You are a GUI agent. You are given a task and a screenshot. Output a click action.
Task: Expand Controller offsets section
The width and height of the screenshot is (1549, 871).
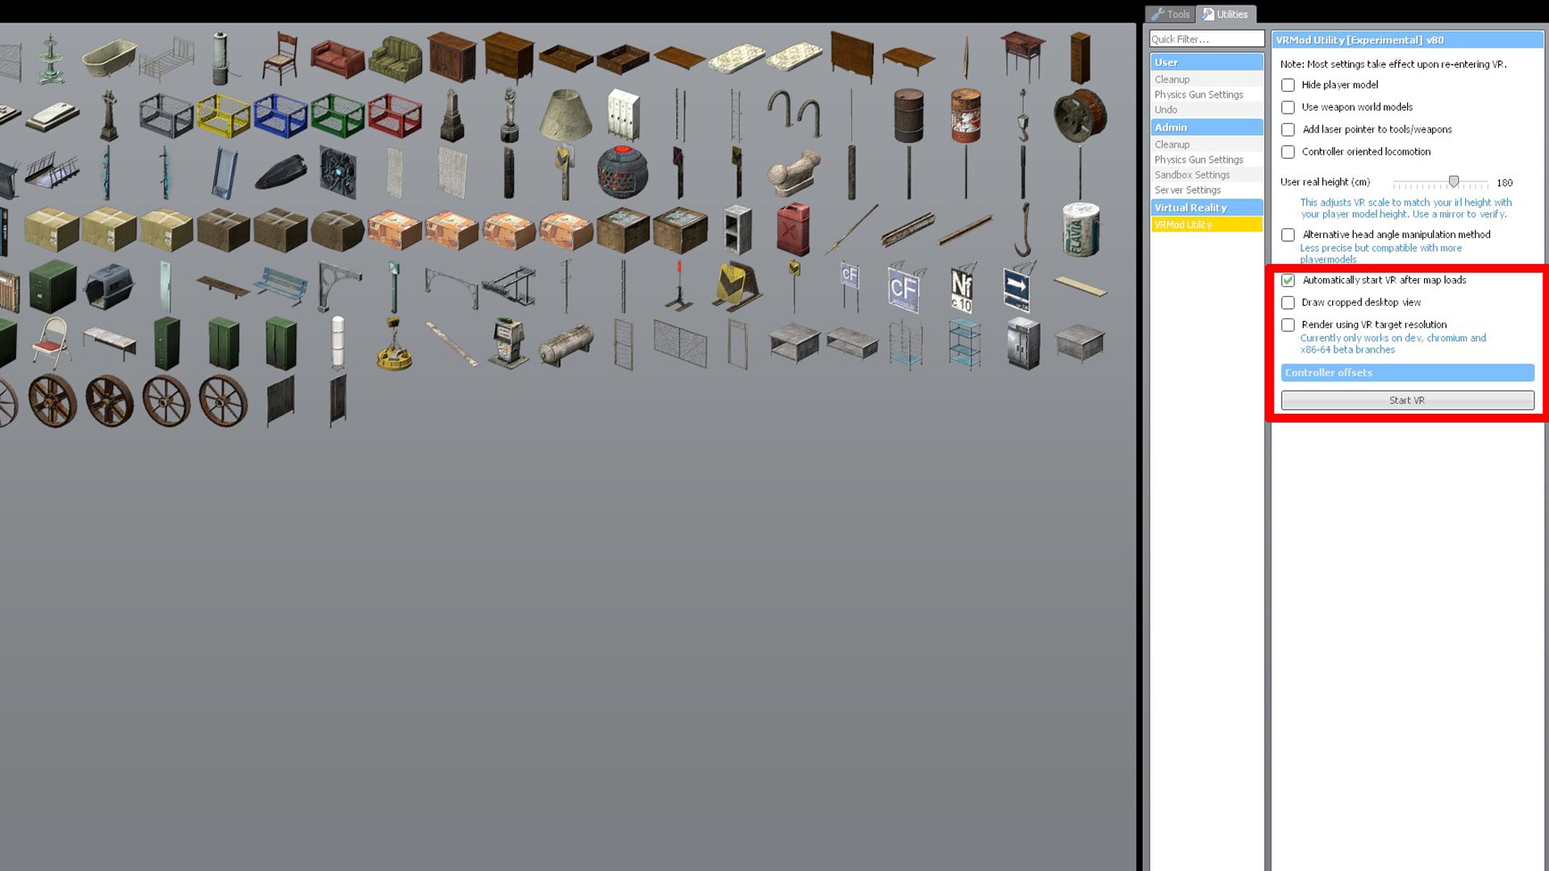click(1405, 371)
